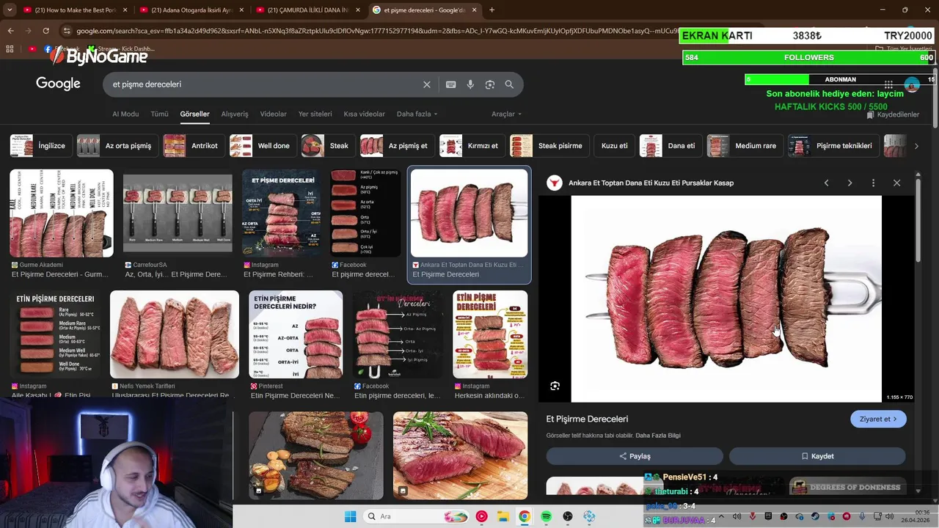Filter by the İngilizce chip

click(42, 146)
